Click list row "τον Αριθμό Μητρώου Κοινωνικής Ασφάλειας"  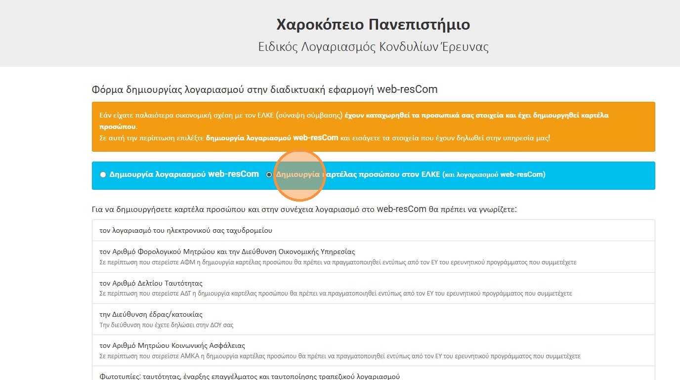click(x=373, y=350)
